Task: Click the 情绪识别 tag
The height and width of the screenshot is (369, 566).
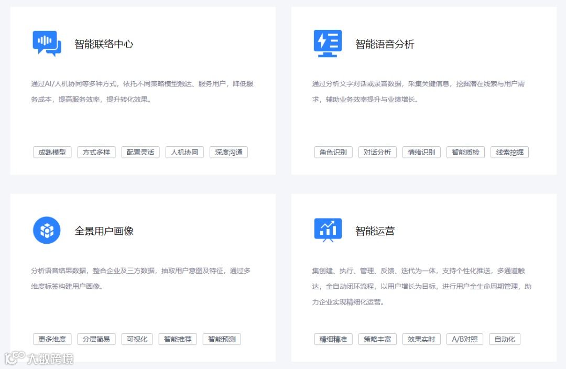Action: click(x=421, y=152)
